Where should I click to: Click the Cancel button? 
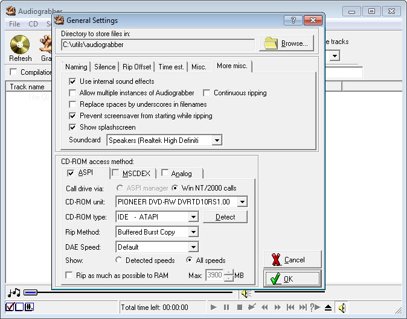point(292,259)
